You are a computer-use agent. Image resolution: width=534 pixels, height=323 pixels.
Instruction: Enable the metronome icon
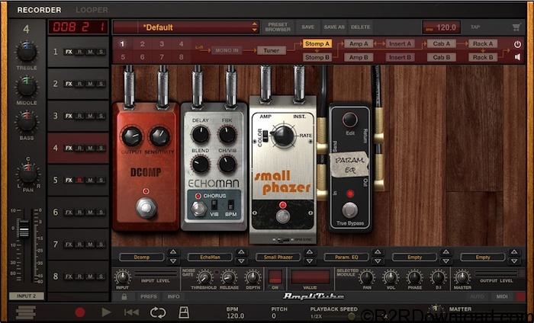click(x=184, y=312)
